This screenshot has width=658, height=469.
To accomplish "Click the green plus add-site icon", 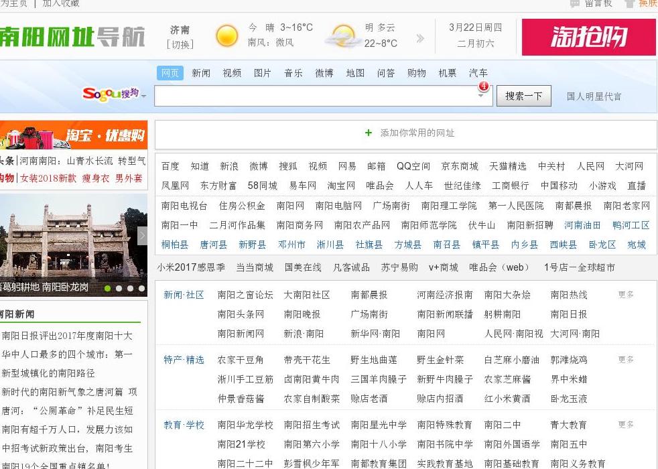I will click(x=369, y=133).
